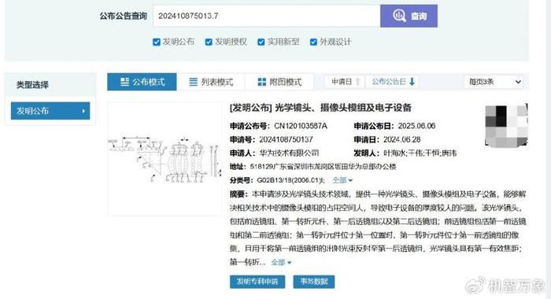551x299 pixels.
Task: Click the 公布模式 layout icon
Action: (x=124, y=82)
